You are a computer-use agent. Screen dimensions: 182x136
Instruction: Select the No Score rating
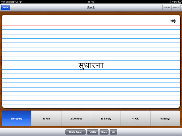coord(17,119)
